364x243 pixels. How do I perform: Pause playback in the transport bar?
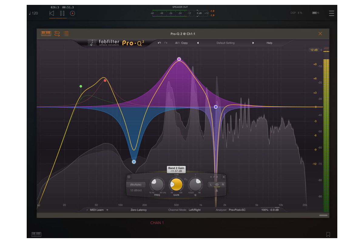coord(62,13)
